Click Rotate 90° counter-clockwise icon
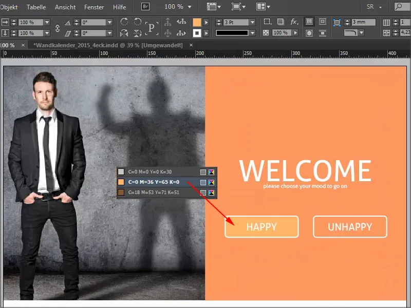411x308 pixels. click(137, 22)
